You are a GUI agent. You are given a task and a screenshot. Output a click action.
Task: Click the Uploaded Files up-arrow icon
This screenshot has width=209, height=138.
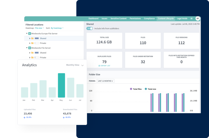point(24,118)
